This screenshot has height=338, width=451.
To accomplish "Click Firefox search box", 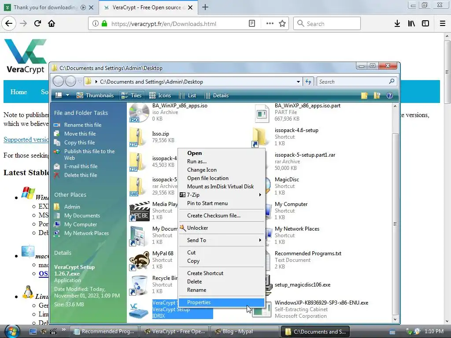I will [327, 24].
